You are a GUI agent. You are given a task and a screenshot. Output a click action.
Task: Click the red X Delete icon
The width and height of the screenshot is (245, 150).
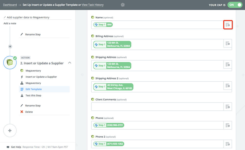click(22, 112)
